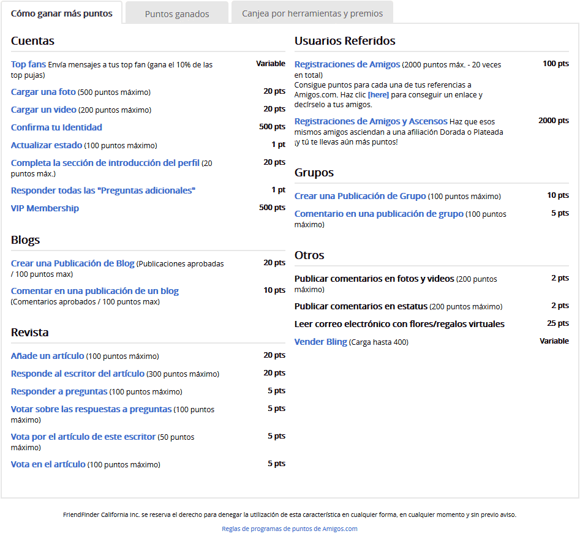
Task: Select the Cómo ganar más puntos tab
Action: pos(62,13)
